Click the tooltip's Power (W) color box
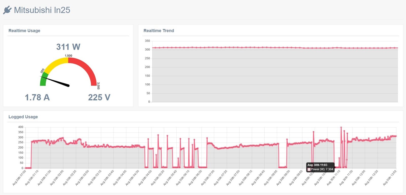406x195 pixels. coord(309,169)
